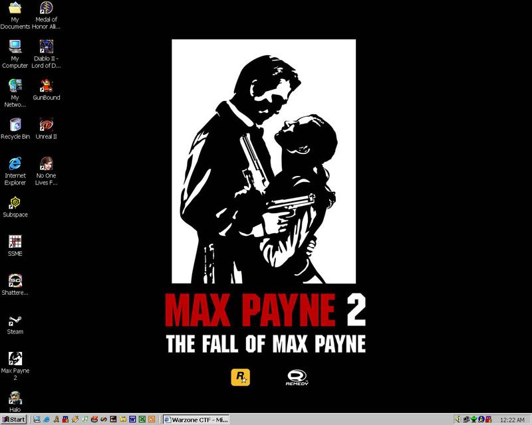Image resolution: width=532 pixels, height=425 pixels.
Task: Click the Show Desktop quick launch icon
Action: [x=37, y=420]
